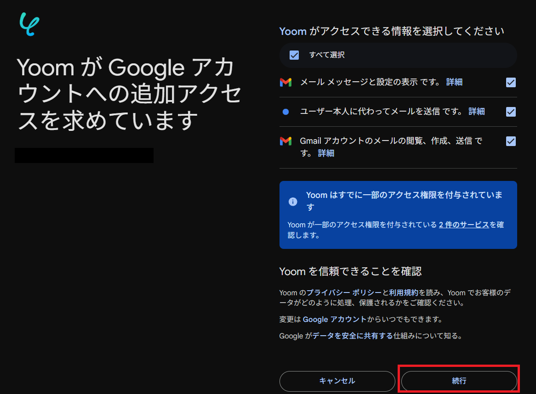Uncheck the メール メッセージと設定の表示 checkbox
The image size is (536, 394).
(x=511, y=82)
